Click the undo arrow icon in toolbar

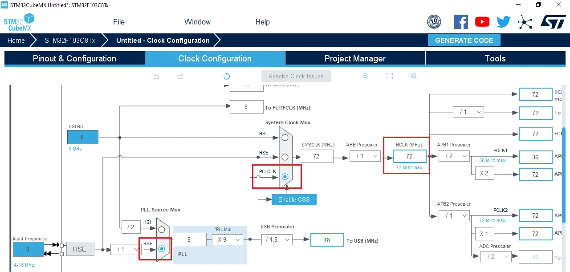[156, 76]
